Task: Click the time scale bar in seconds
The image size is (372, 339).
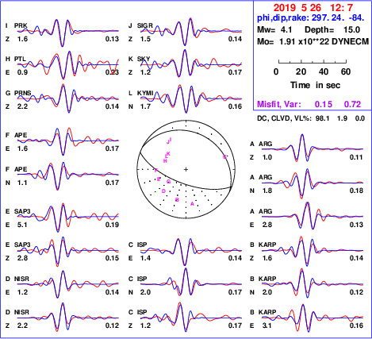Action: pyautogui.click(x=313, y=62)
